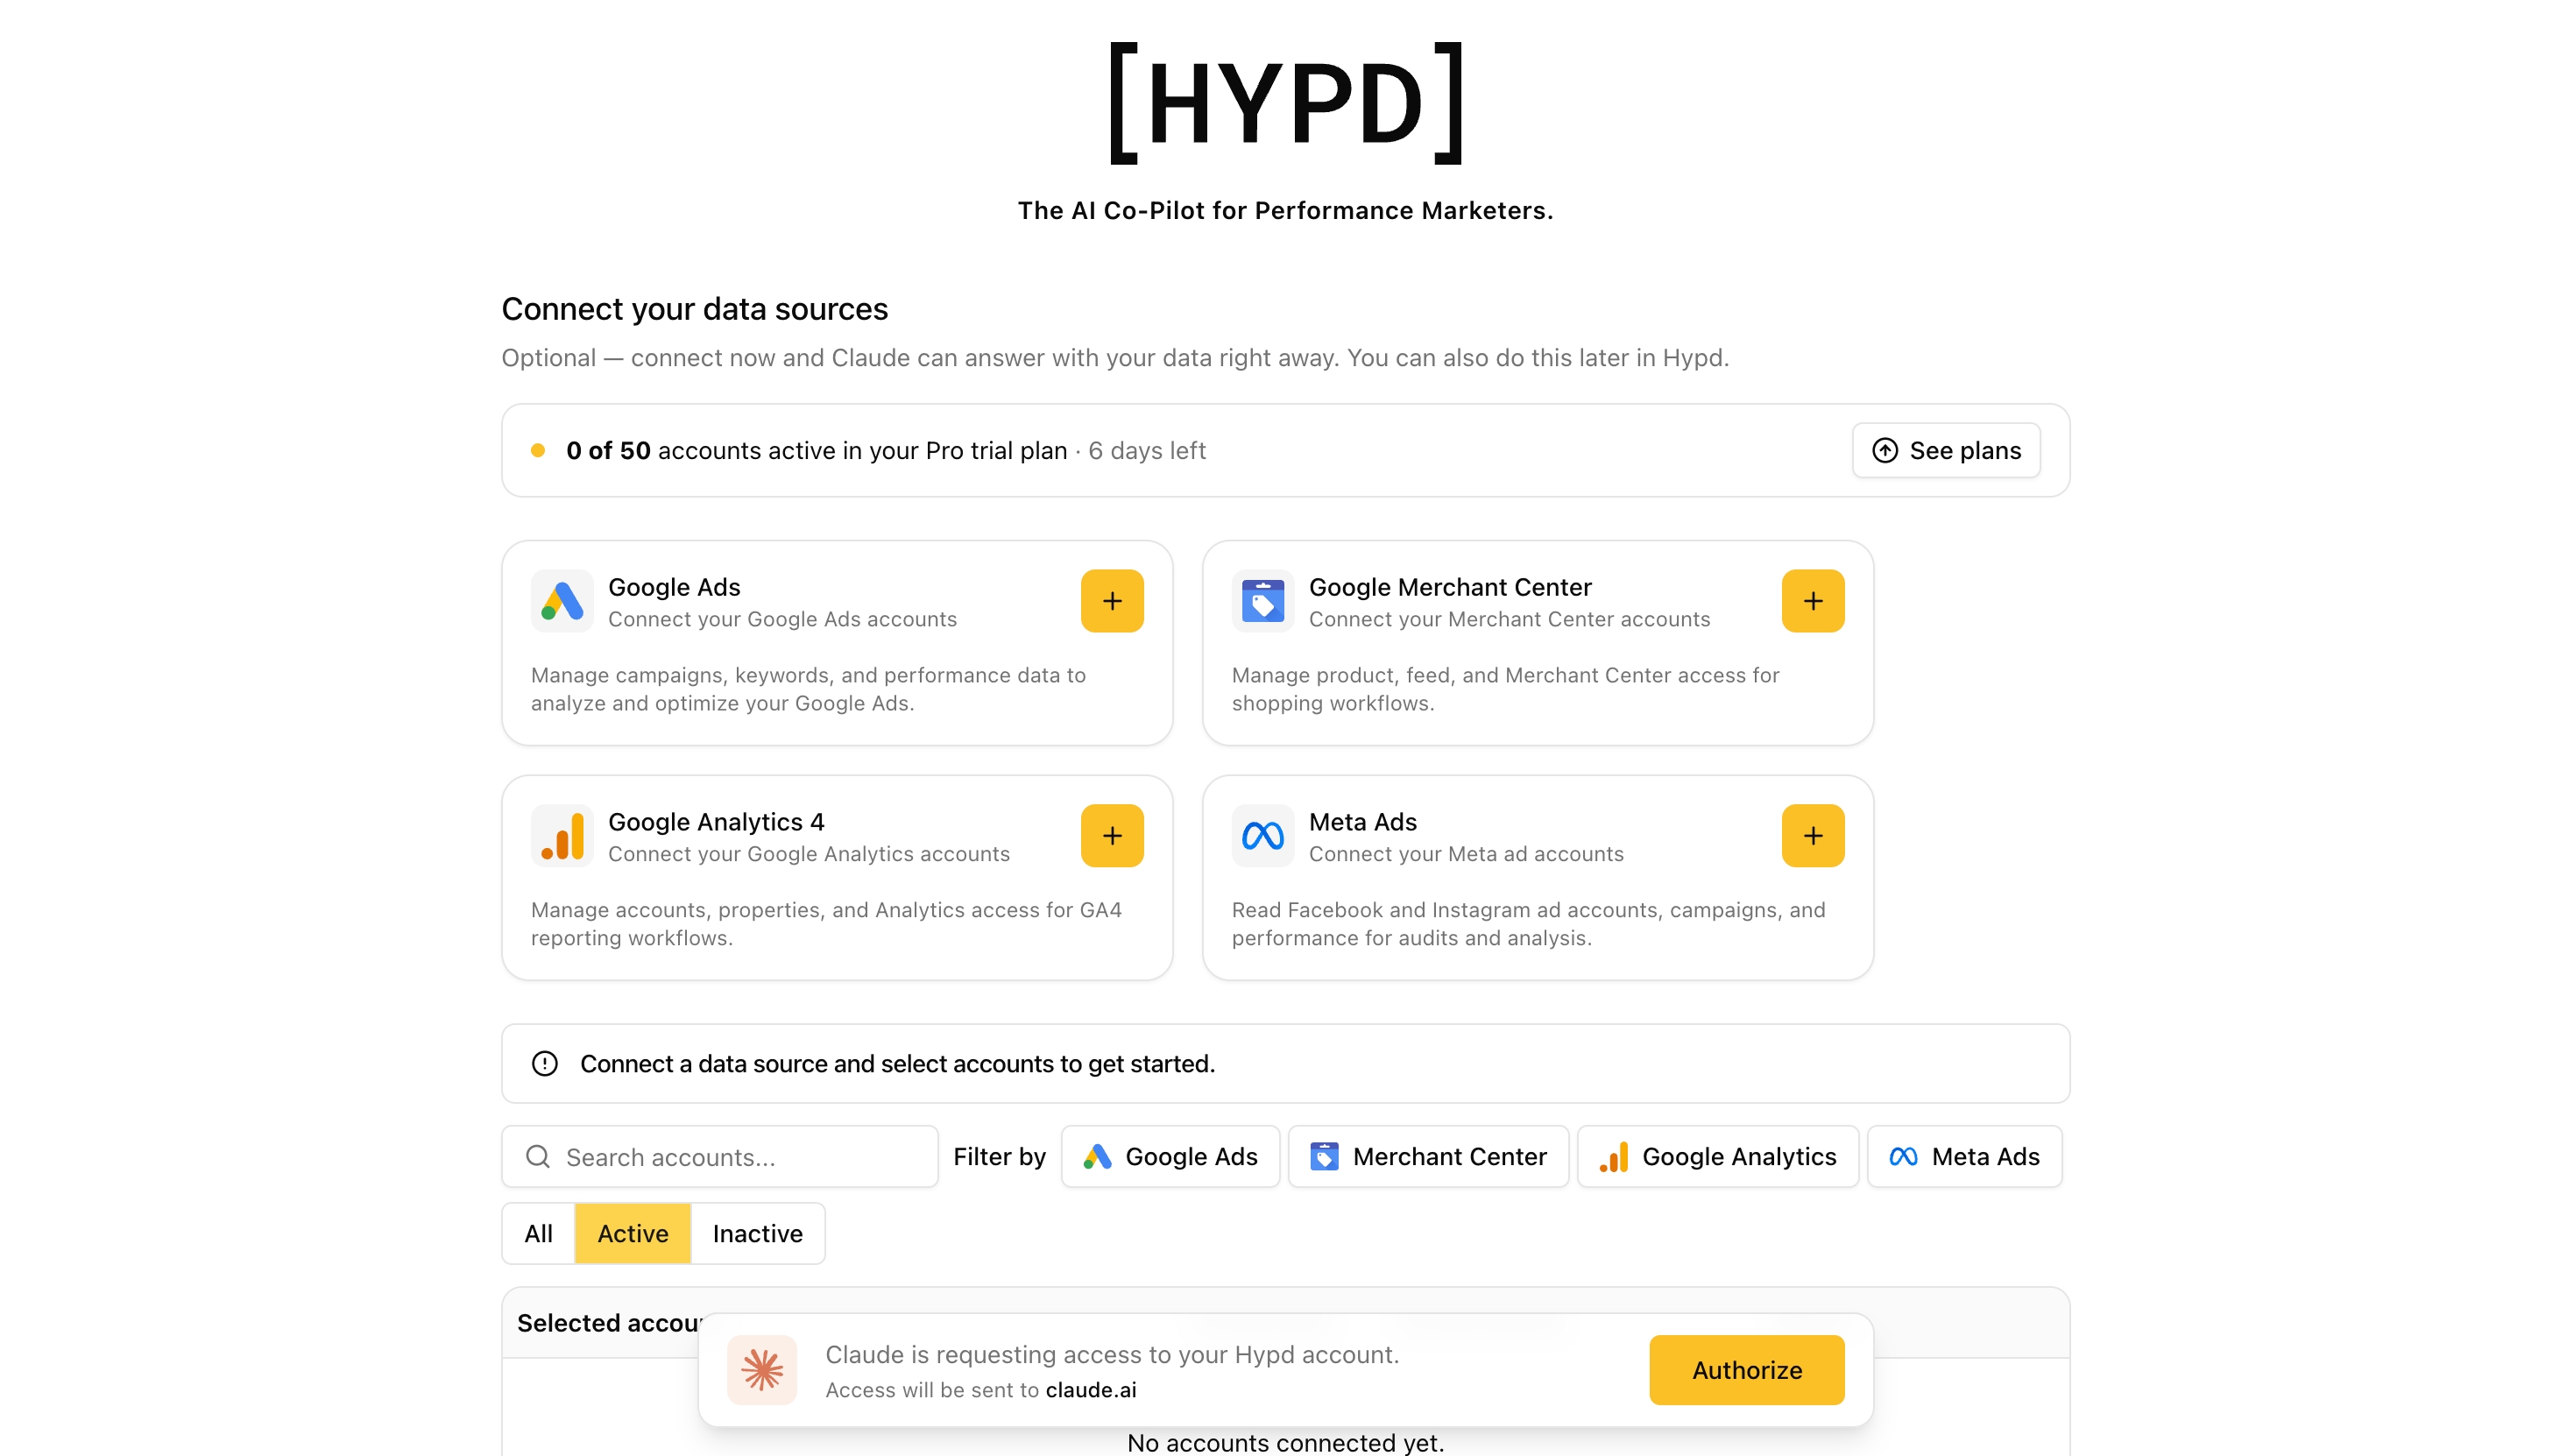Click the magnifier icon in search box
This screenshot has width=2574, height=1456.
click(x=538, y=1157)
